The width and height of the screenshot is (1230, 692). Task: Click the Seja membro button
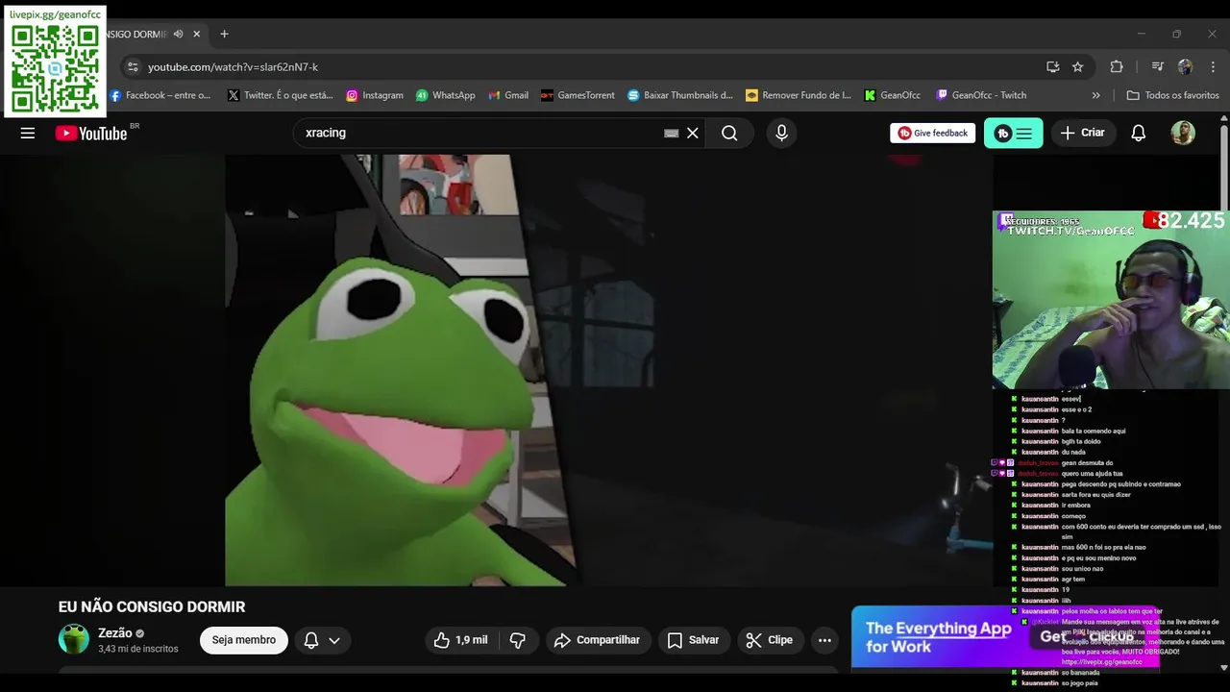click(x=244, y=640)
